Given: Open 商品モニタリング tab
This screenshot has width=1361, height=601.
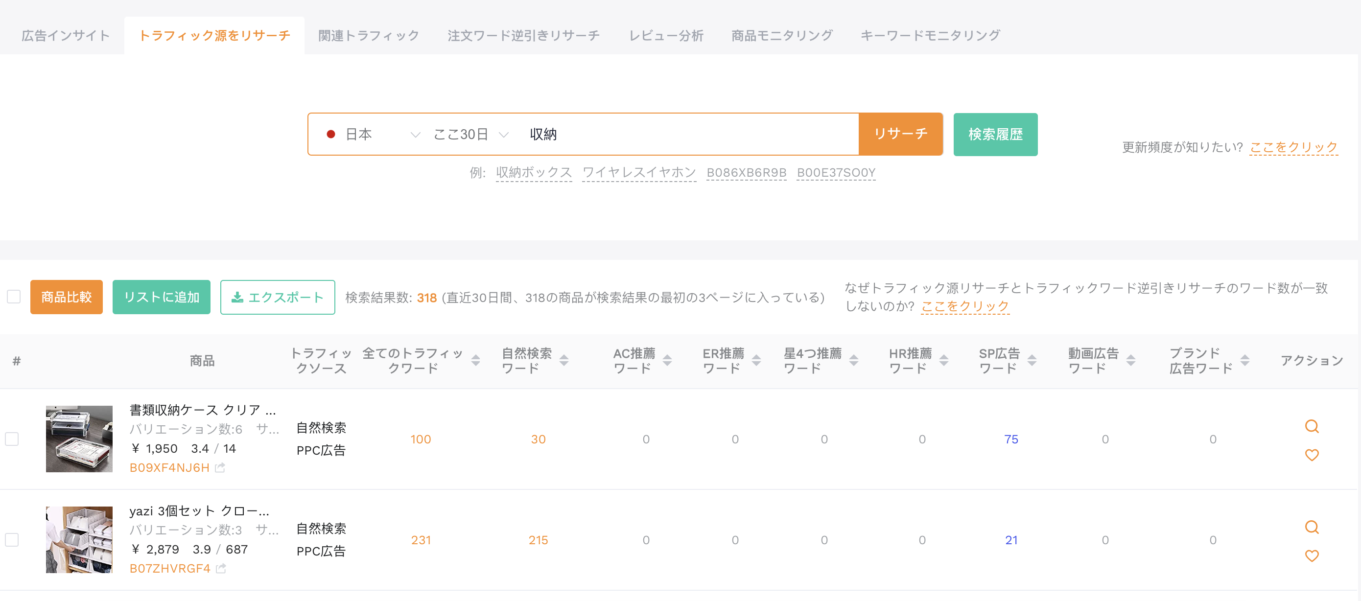Looking at the screenshot, I should 782,35.
